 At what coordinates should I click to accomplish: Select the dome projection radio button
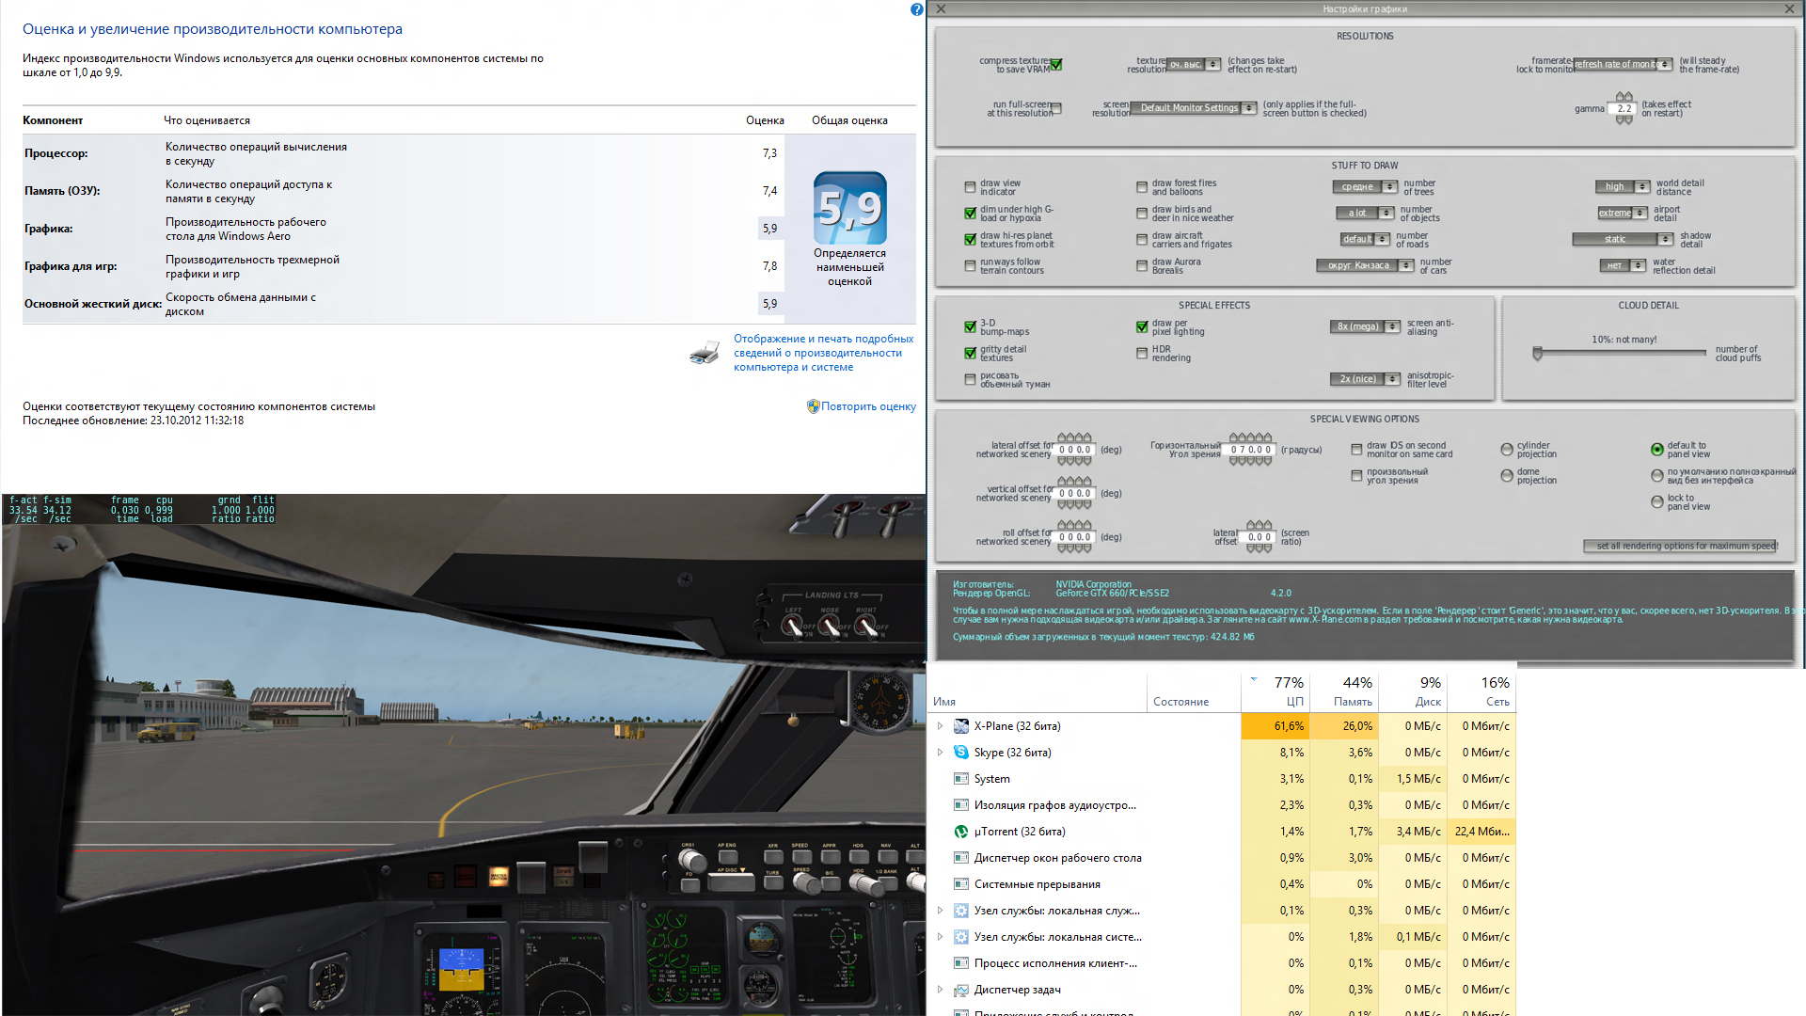tap(1507, 476)
